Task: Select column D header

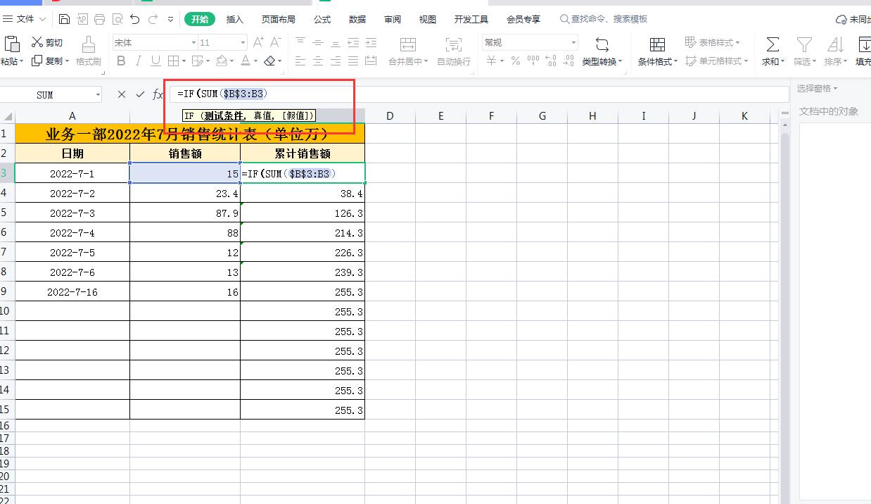Action: click(389, 115)
